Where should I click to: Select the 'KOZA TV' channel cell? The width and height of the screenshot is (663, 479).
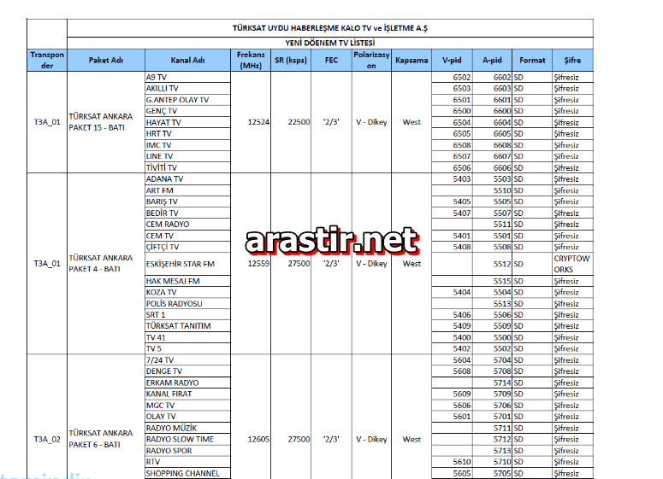187,292
